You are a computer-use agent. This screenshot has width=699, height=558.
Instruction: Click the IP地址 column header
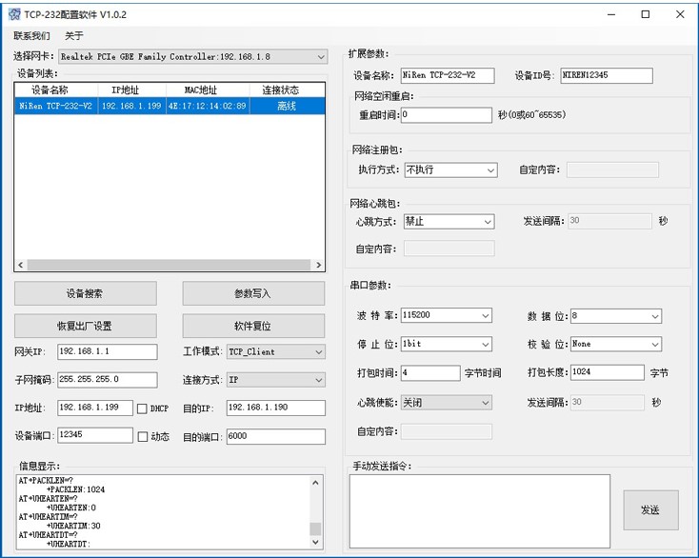click(x=131, y=90)
